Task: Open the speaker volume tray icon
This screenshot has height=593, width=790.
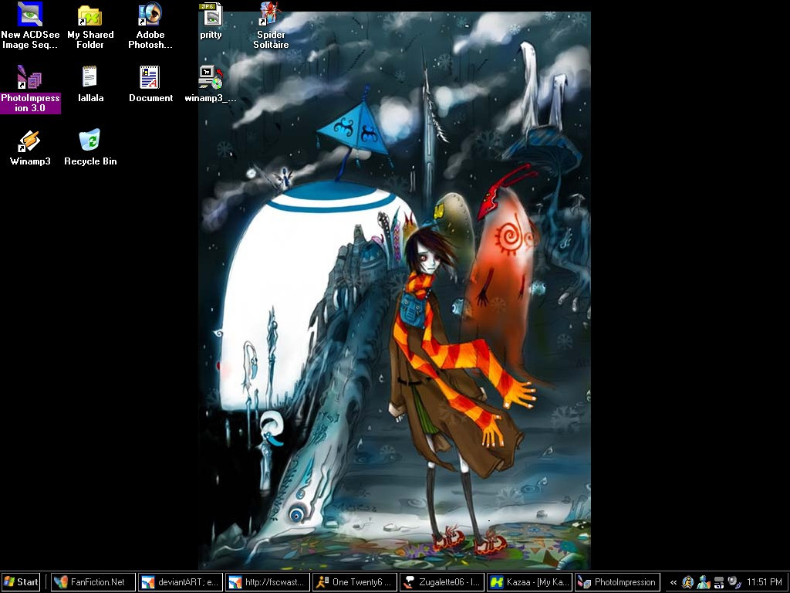Action: click(734, 582)
